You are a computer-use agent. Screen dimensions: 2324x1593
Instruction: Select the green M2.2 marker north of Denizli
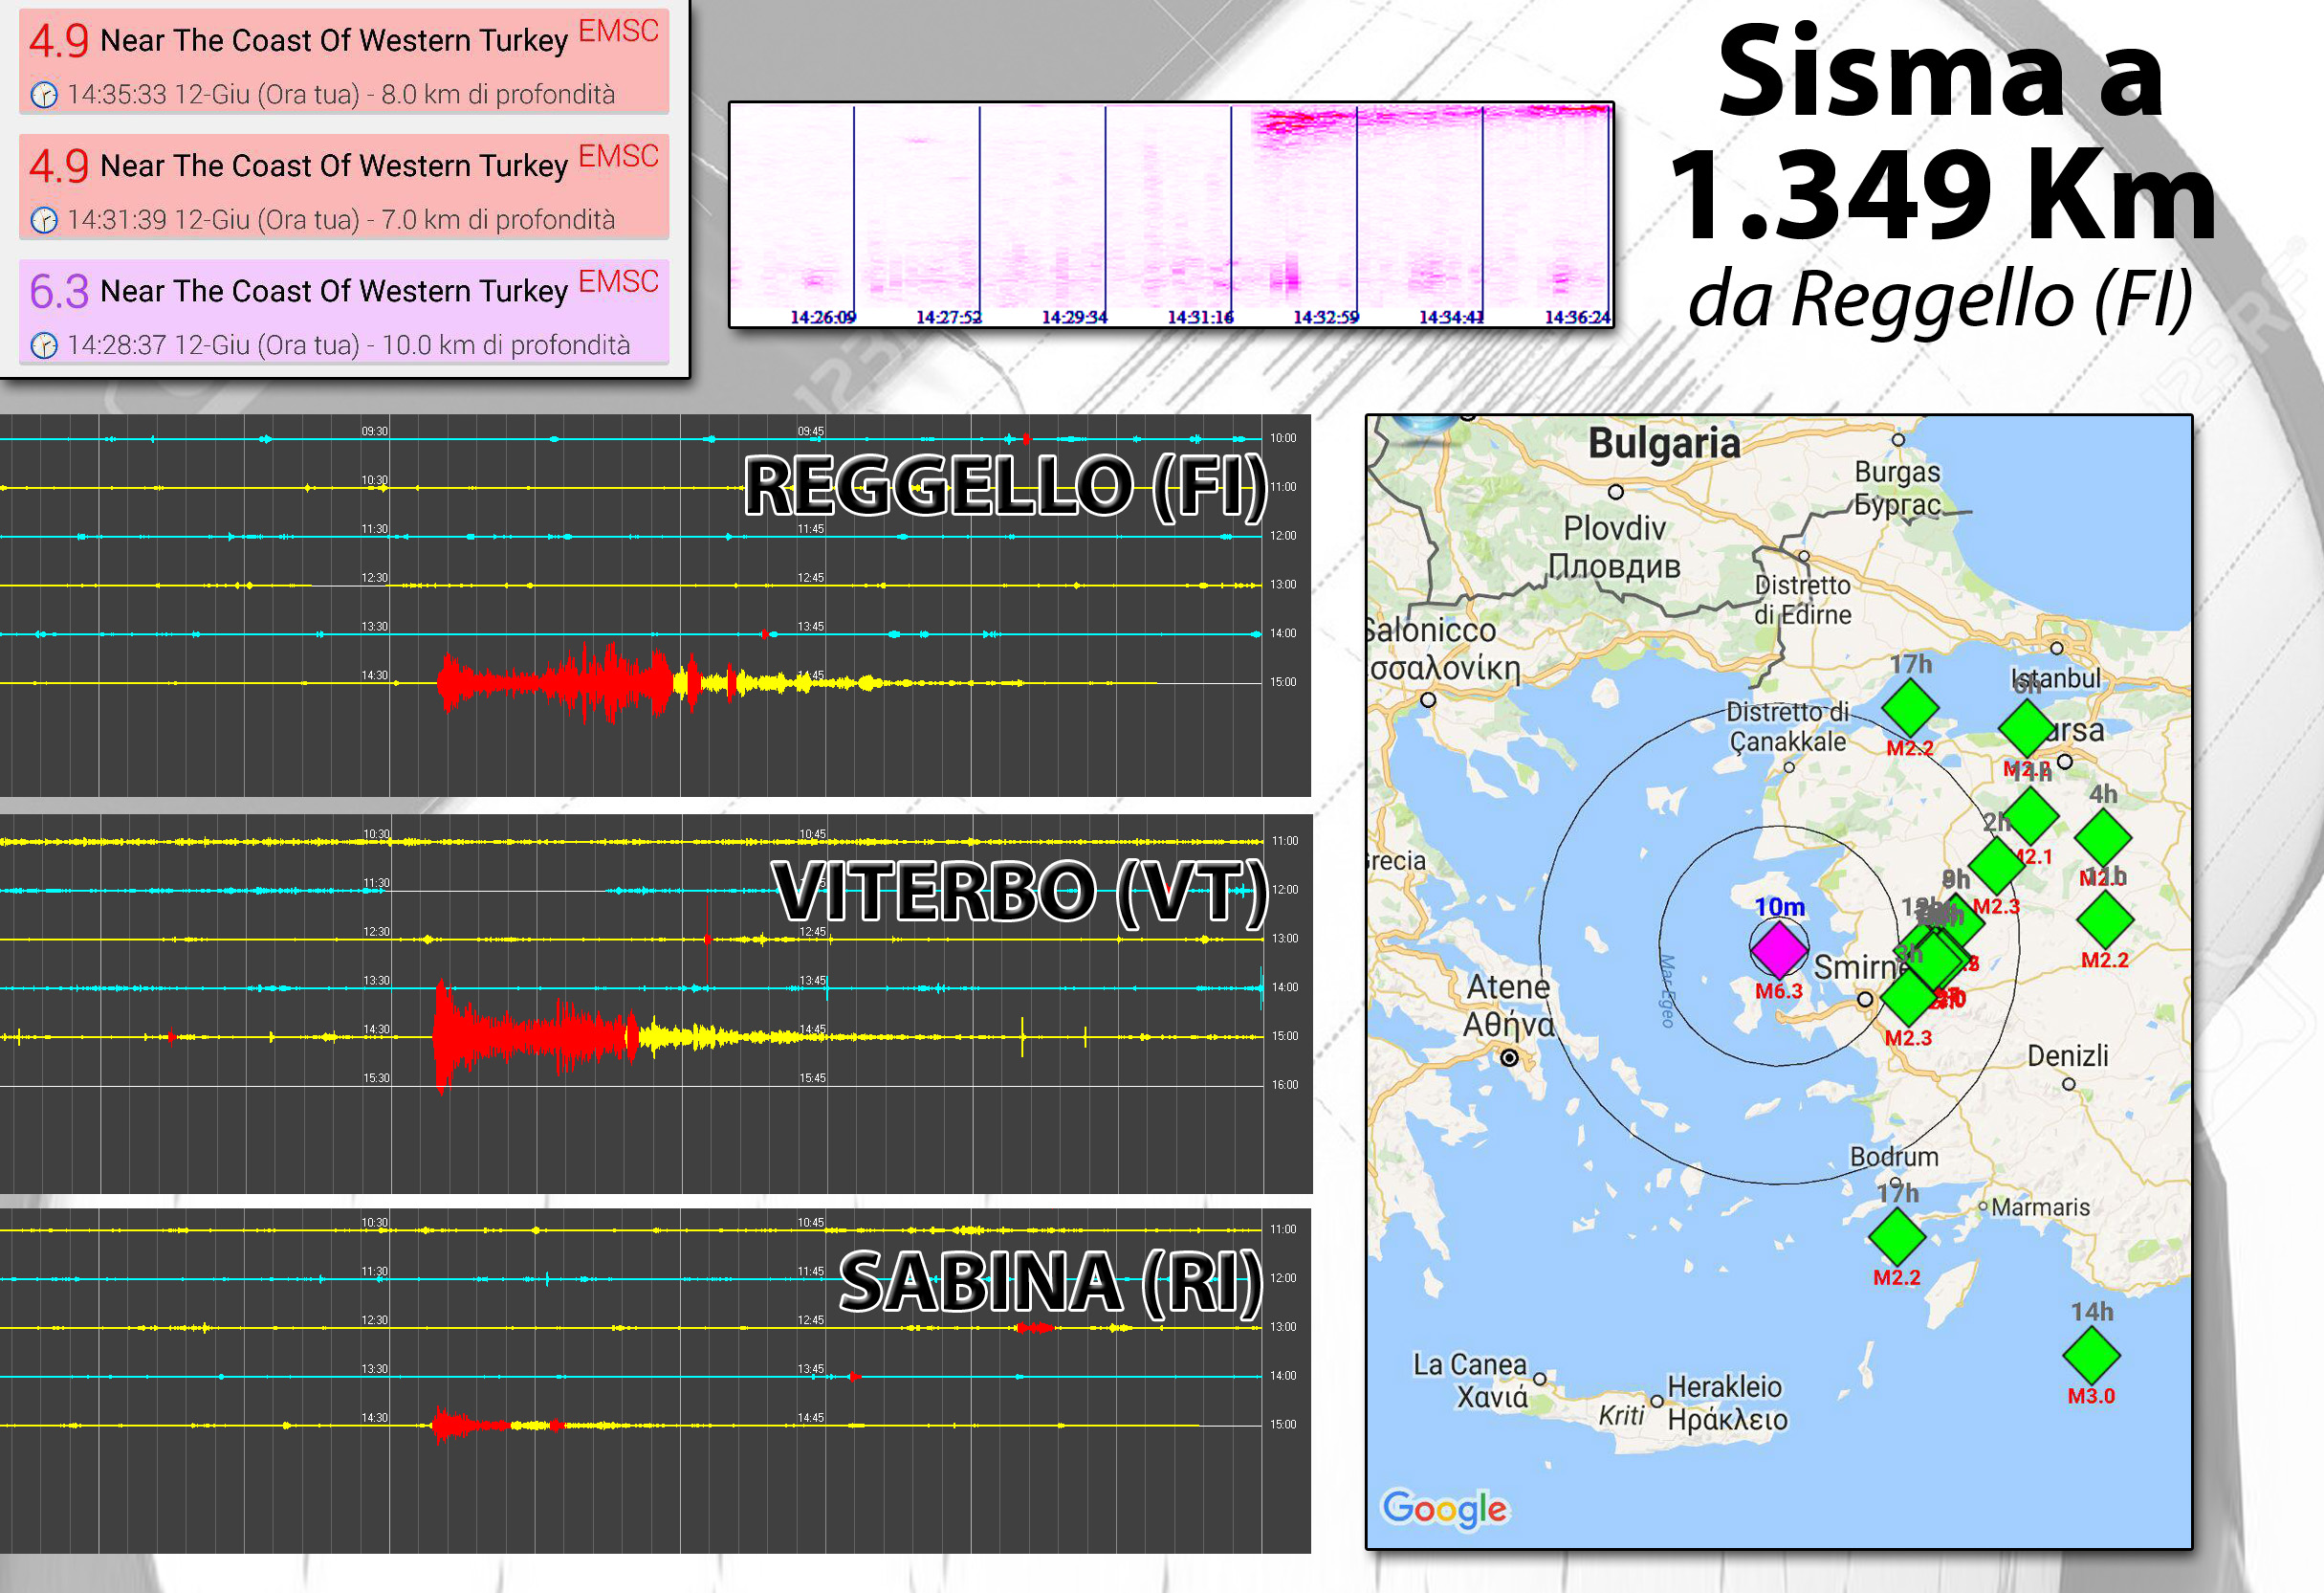(2105, 918)
